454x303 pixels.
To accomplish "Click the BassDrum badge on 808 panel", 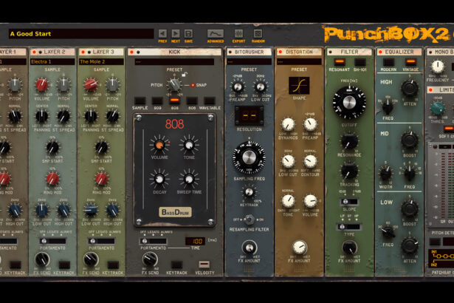I will (x=175, y=212).
